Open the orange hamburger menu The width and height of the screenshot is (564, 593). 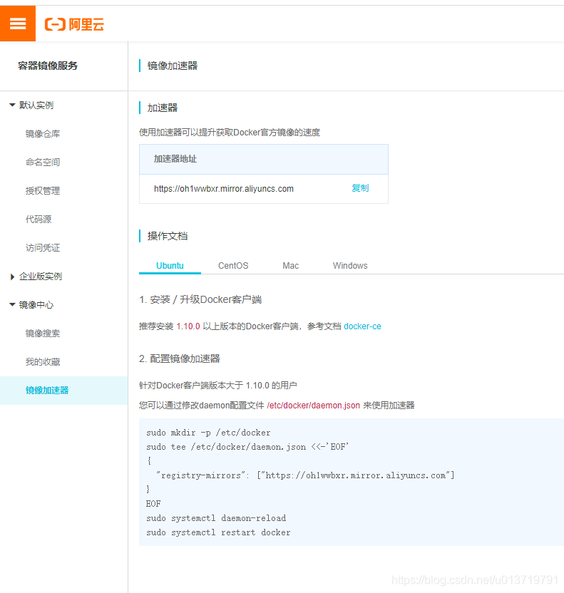pos(18,24)
